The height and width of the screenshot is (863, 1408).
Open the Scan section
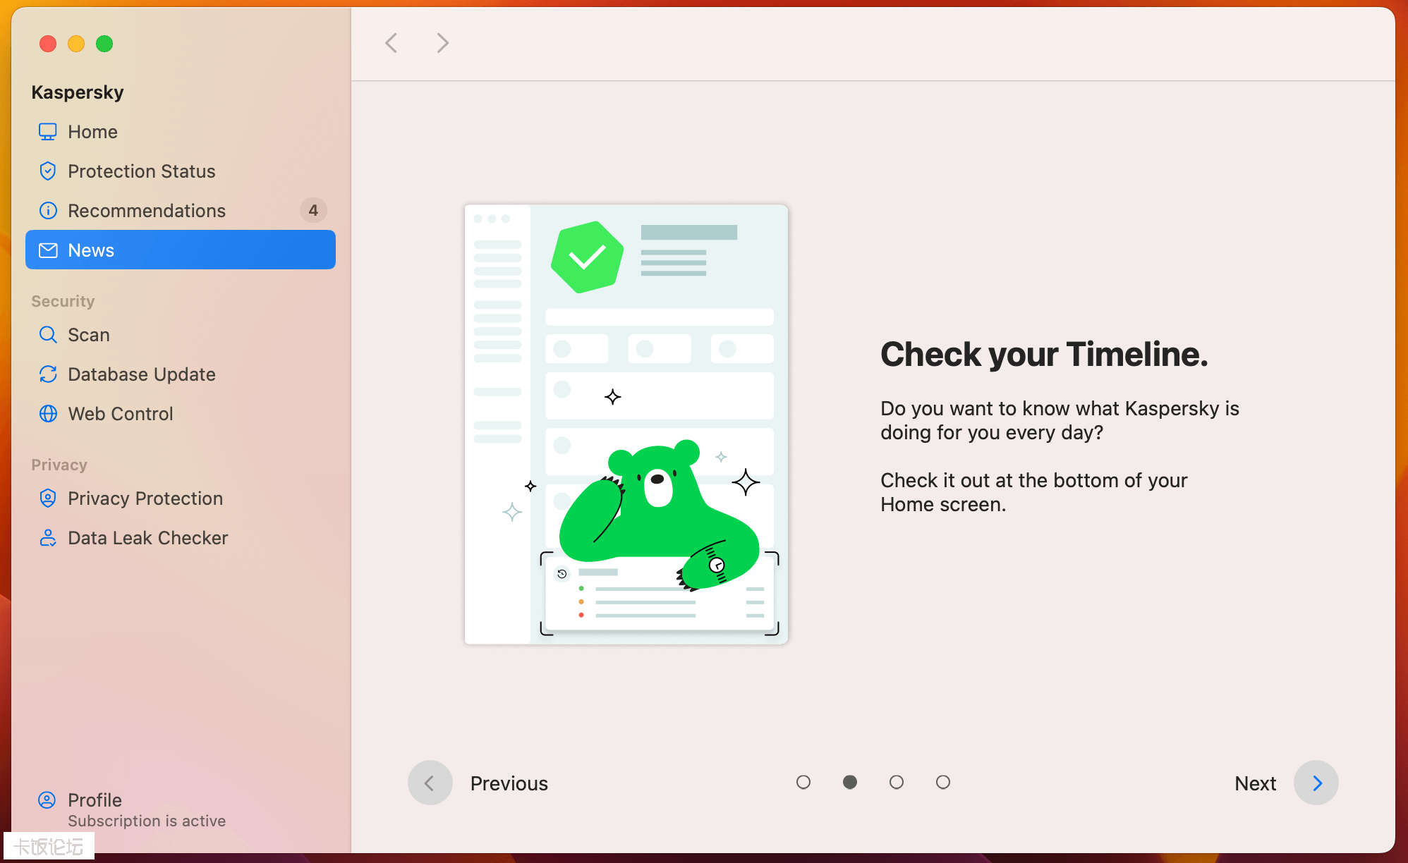click(x=181, y=335)
